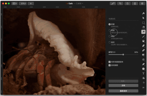
Task: Select the arrow pointer tool
Action: (143, 18)
